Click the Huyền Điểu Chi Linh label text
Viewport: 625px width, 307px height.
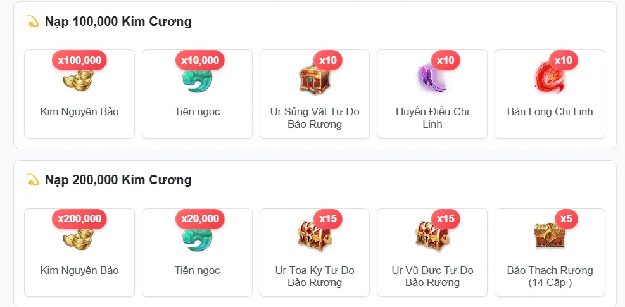432,118
